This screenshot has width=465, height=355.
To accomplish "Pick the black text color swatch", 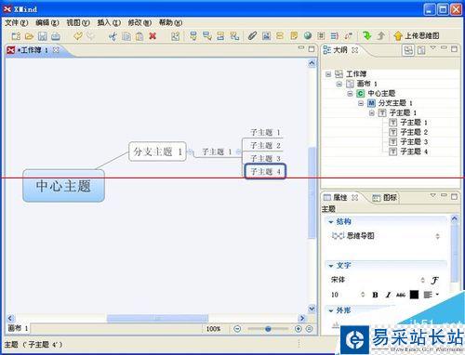I will coord(414,295).
